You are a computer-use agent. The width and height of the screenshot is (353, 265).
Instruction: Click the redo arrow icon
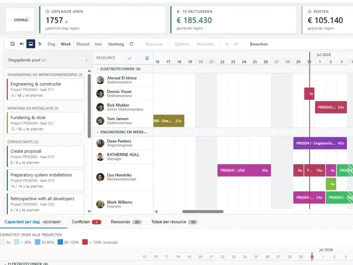[236, 44]
